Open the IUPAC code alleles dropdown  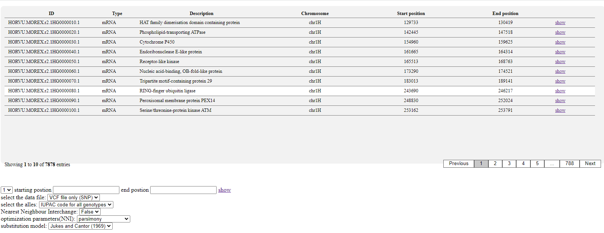point(76,204)
